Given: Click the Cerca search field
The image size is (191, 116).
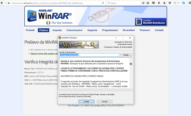Looking at the screenshot, I should (123, 3).
